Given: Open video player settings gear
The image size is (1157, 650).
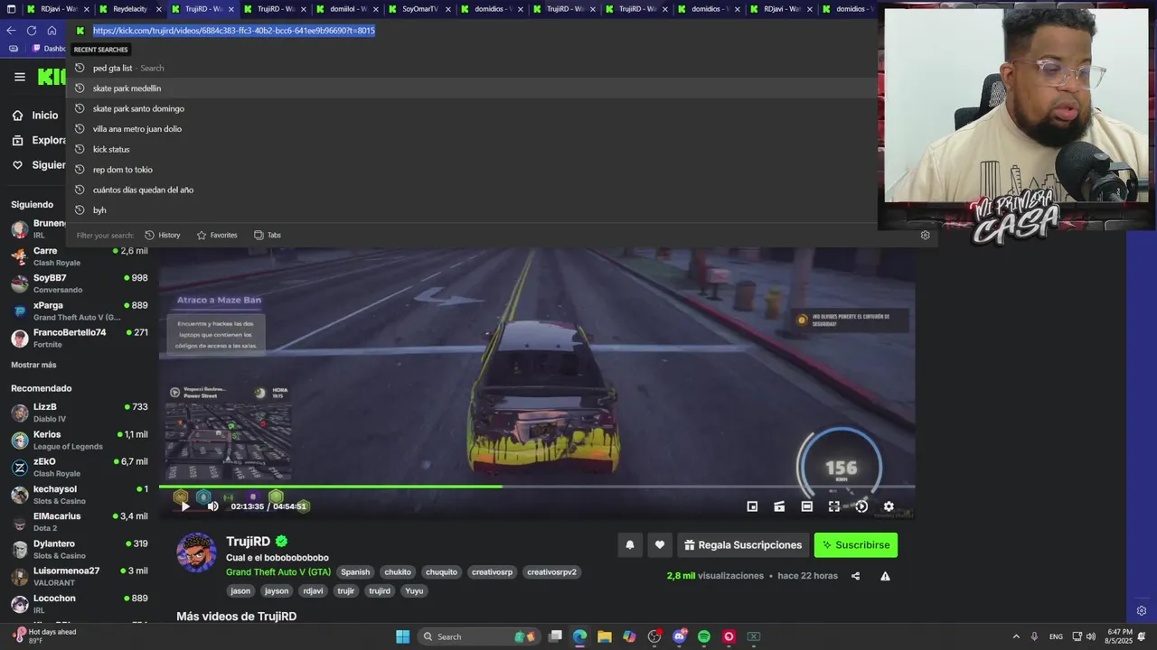Looking at the screenshot, I should 889,506.
